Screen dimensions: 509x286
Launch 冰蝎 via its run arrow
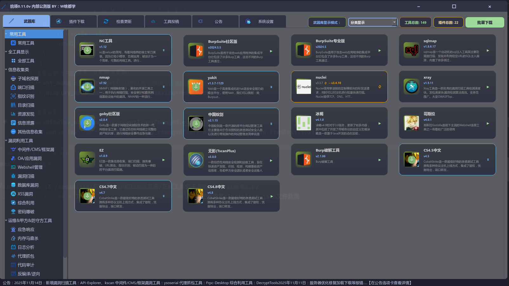click(380, 123)
